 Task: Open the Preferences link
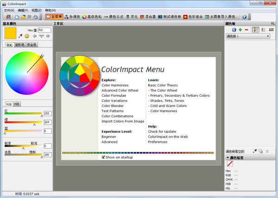158,142
